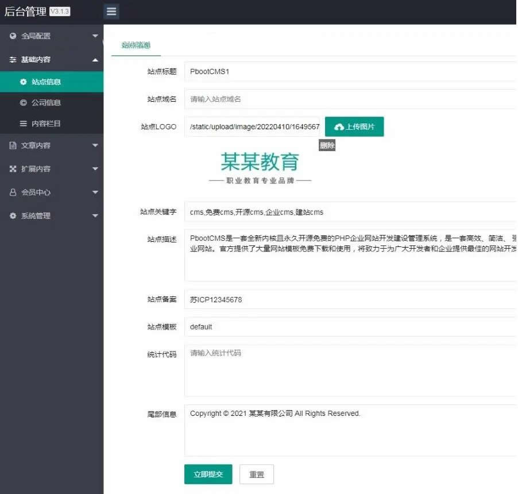518x494 pixels.
Task: Click the 会员中心 user icon
Action: point(13,192)
